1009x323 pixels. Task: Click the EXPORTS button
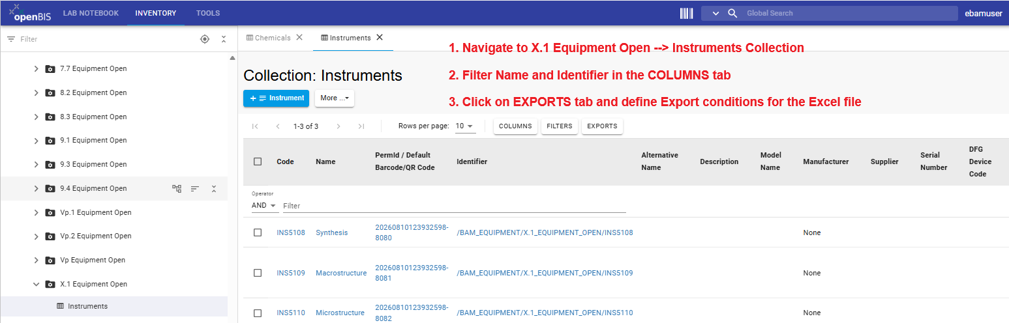602,126
